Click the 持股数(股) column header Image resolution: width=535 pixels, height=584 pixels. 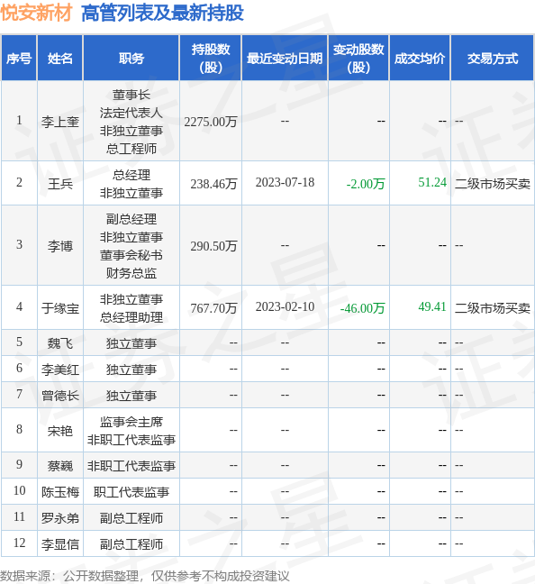[x=211, y=59]
